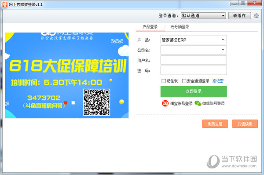The image size is (264, 175).
Task: Switch to the 云分销登录 tab
Action: click(x=180, y=26)
